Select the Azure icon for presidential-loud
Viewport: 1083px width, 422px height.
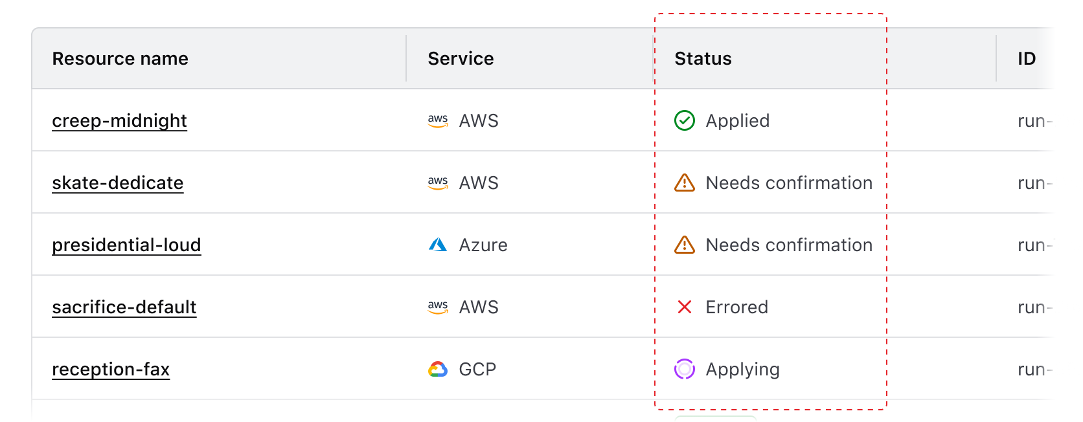tap(438, 245)
